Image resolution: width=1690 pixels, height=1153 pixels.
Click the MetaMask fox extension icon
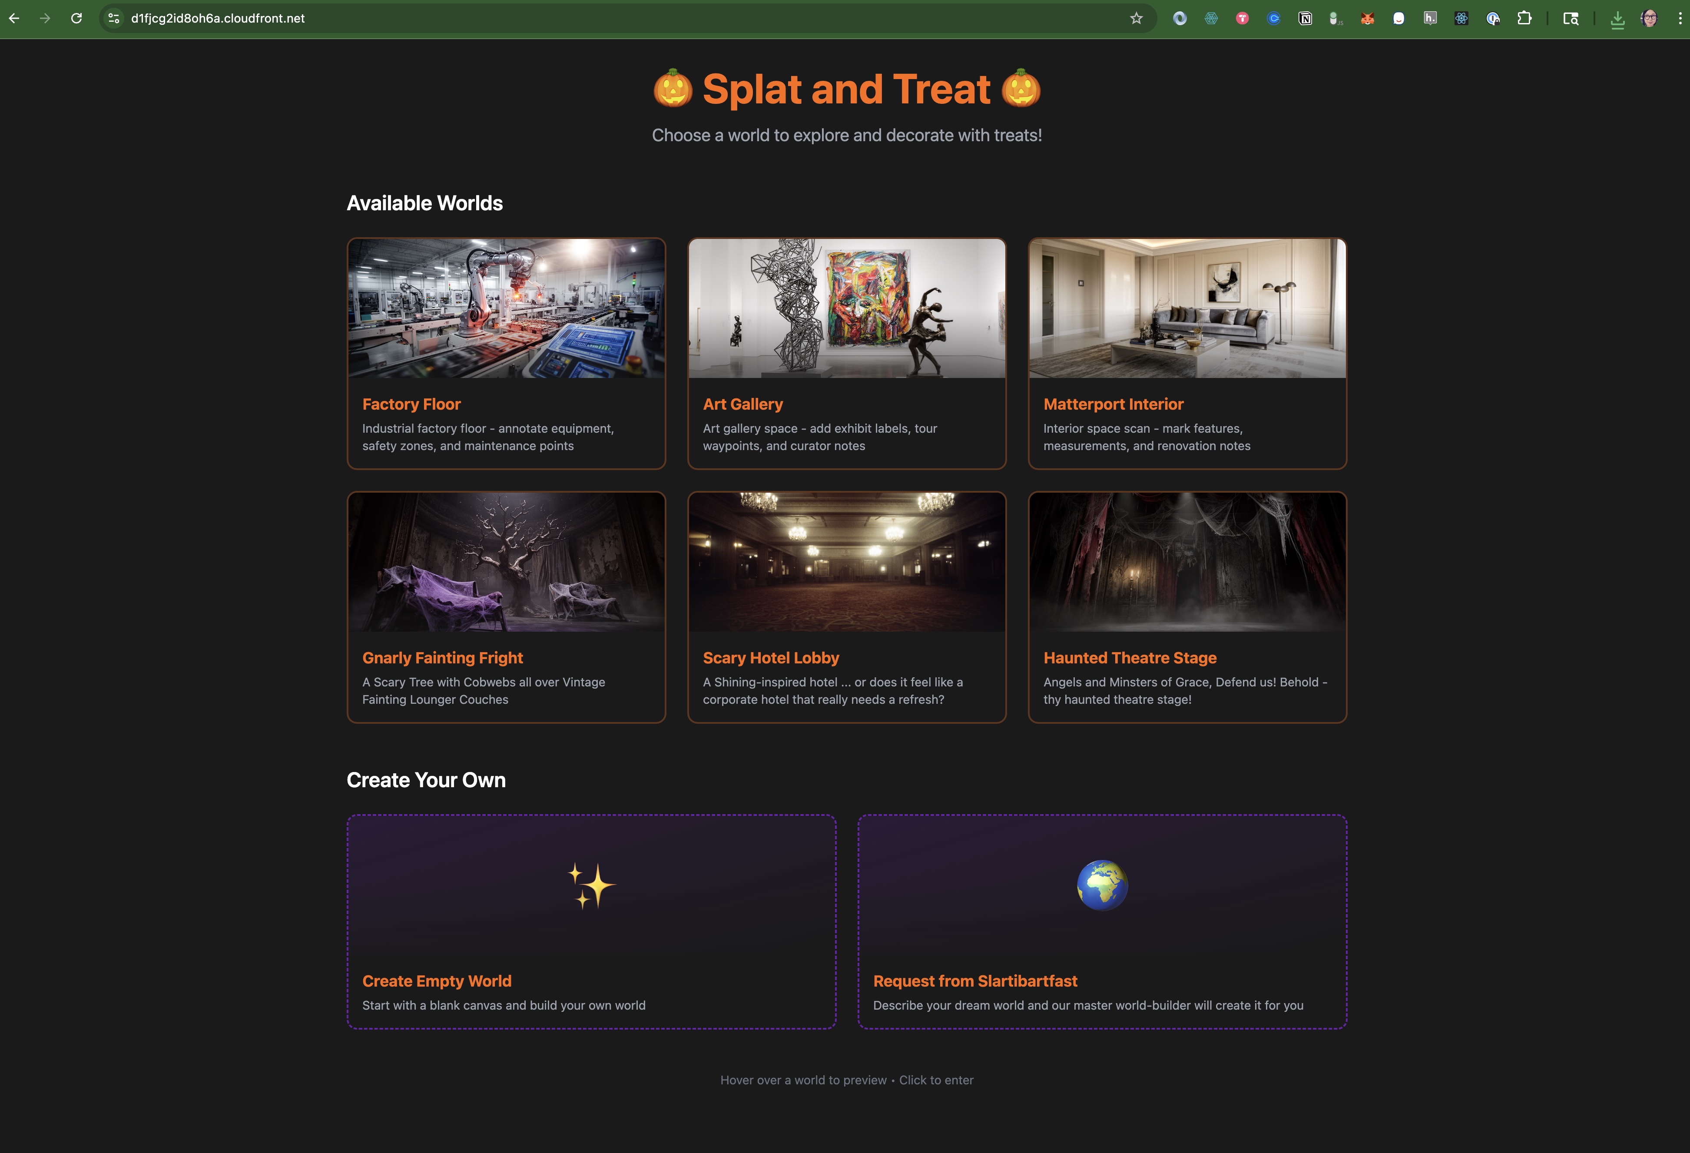tap(1367, 18)
